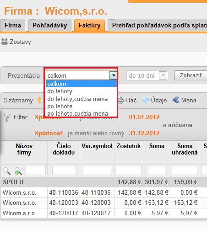Click the Zostavy link
The height and width of the screenshot is (229, 207).
(20, 42)
